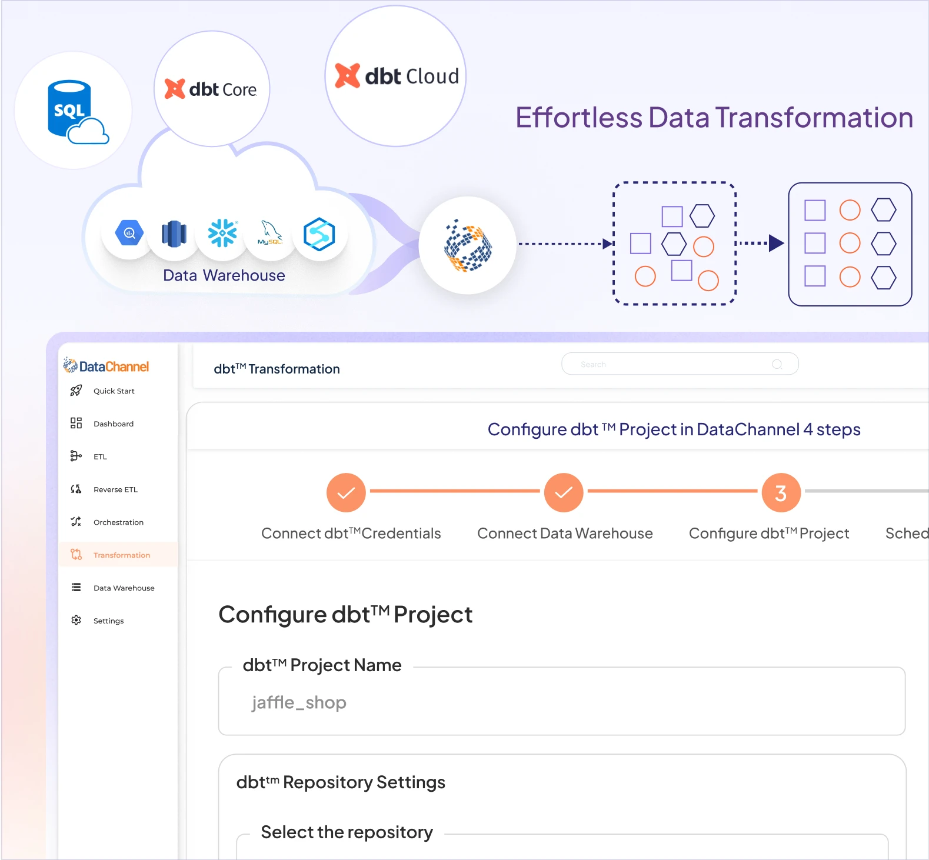Click the Connect dbt Credentials step label
Viewport: 929px width, 860px height.
[351, 534]
